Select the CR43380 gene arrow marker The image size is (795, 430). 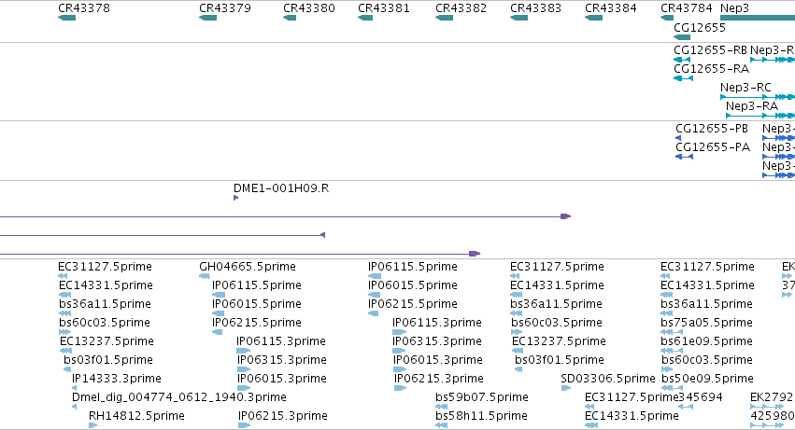pyautogui.click(x=290, y=18)
